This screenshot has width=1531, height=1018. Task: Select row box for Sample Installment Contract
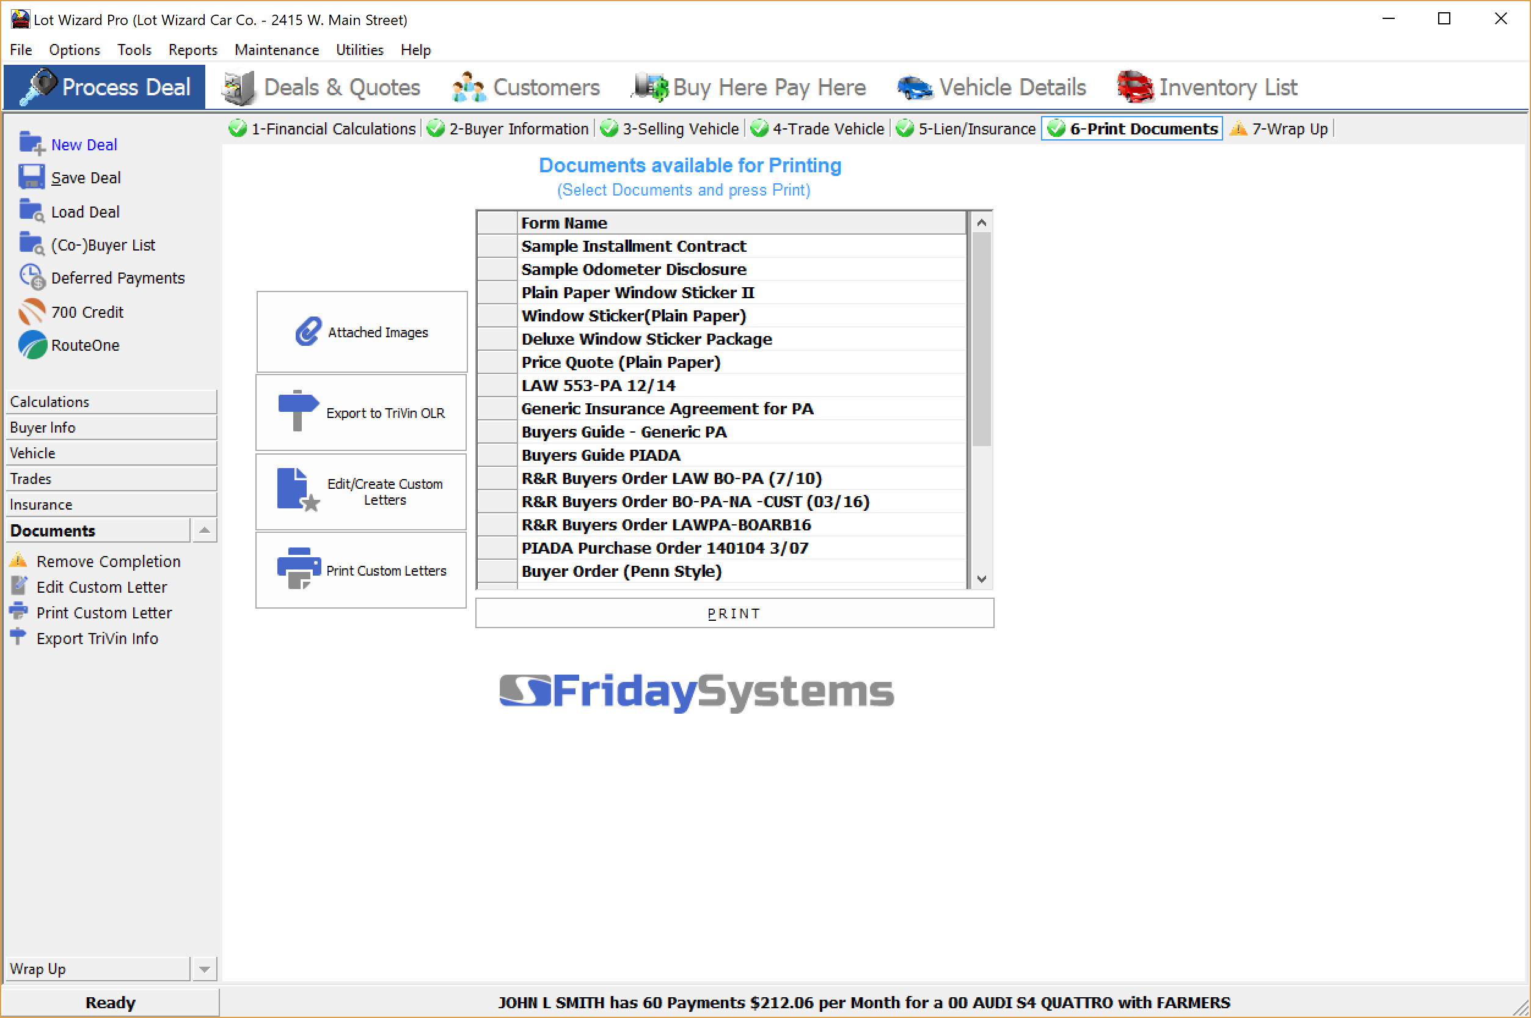497,246
